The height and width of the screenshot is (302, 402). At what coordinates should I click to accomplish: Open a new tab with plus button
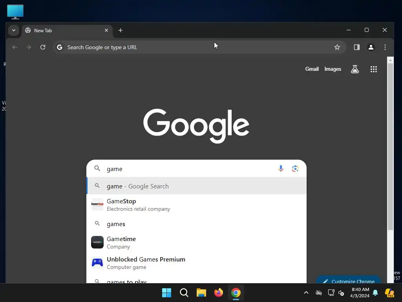click(x=120, y=30)
